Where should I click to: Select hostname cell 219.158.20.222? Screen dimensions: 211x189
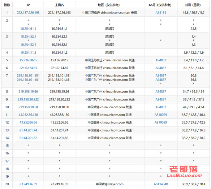(59, 99)
